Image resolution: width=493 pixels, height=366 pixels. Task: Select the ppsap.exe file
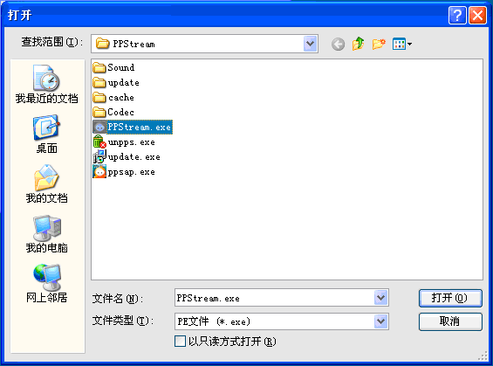[x=124, y=172]
